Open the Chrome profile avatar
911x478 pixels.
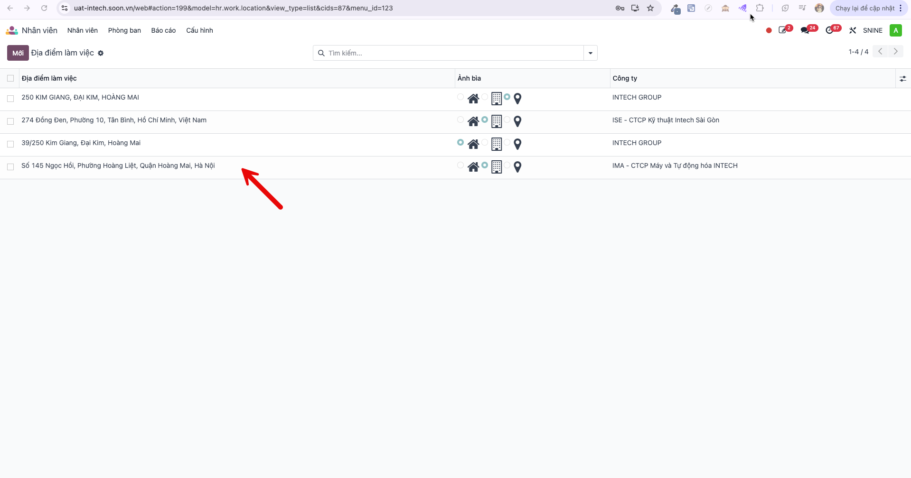819,8
